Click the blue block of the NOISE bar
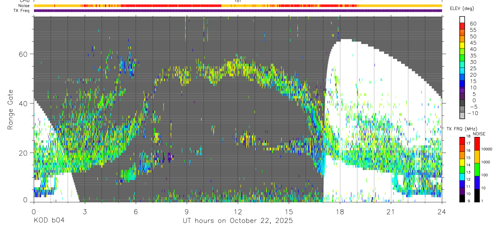 477,182
